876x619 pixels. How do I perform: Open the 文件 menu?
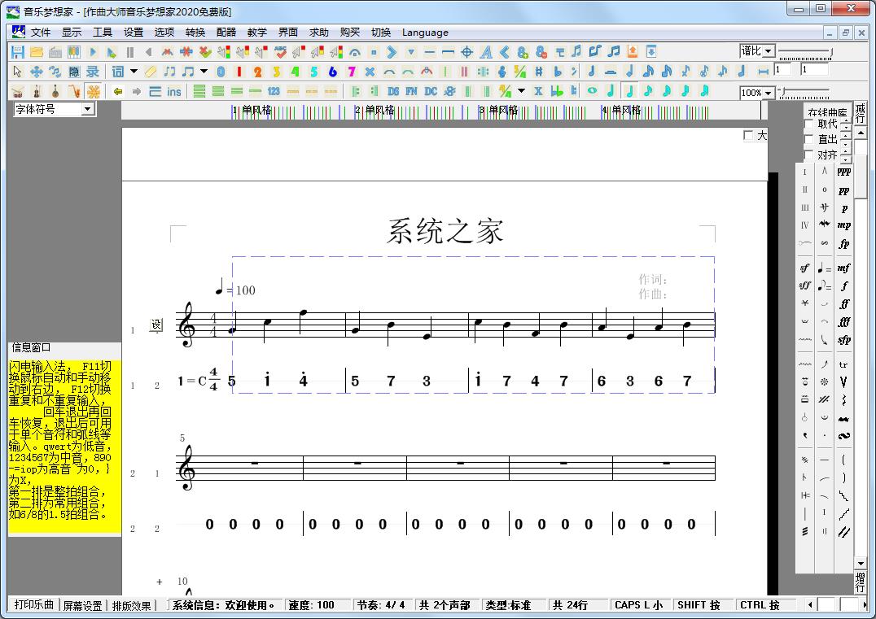coord(40,33)
